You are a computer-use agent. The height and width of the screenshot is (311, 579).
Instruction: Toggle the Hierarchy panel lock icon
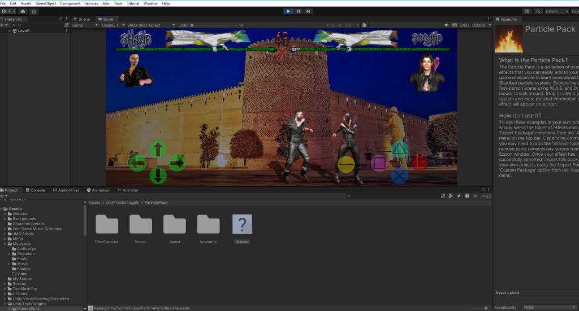[x=61, y=19]
